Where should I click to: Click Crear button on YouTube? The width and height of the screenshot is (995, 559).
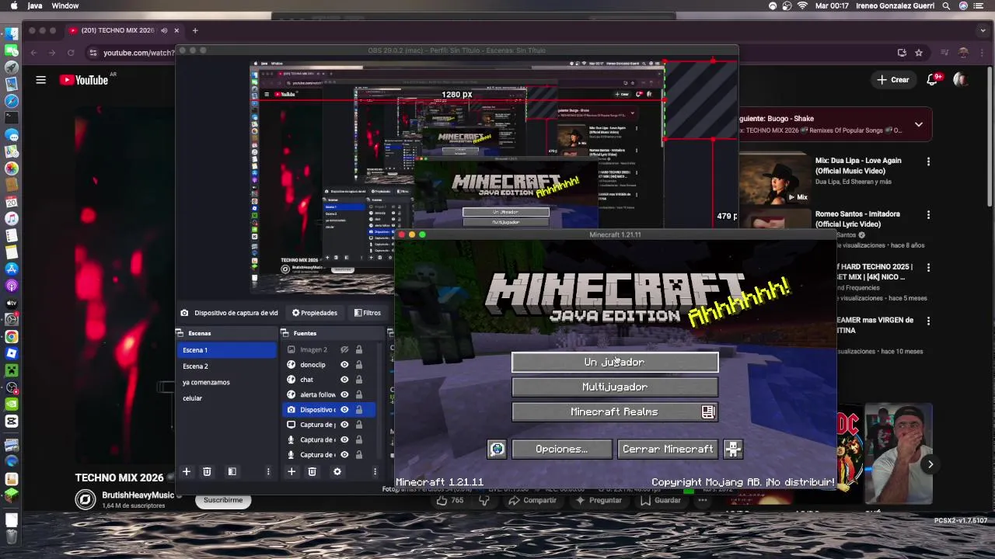click(x=893, y=79)
